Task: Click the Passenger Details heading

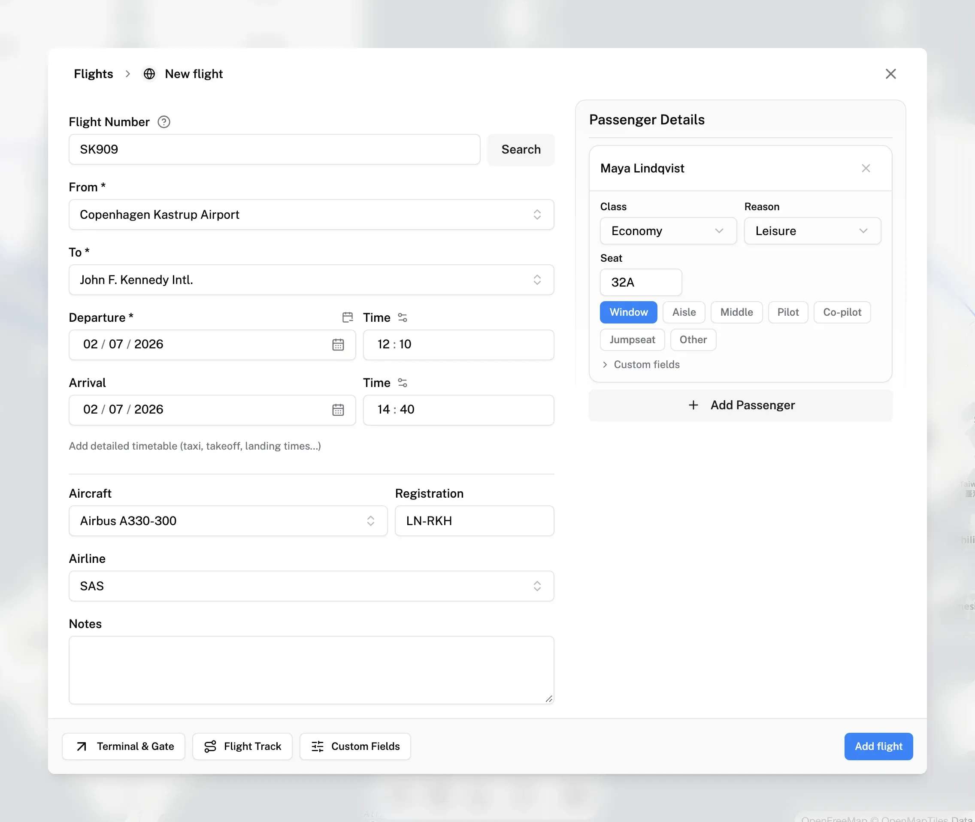Action: [x=646, y=120]
